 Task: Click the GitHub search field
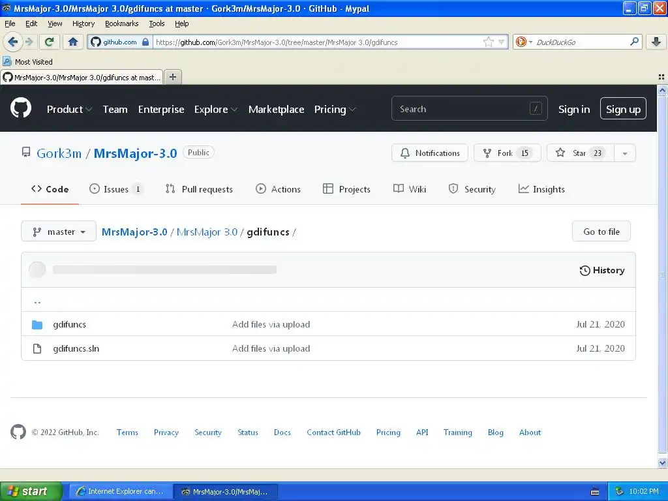469,109
